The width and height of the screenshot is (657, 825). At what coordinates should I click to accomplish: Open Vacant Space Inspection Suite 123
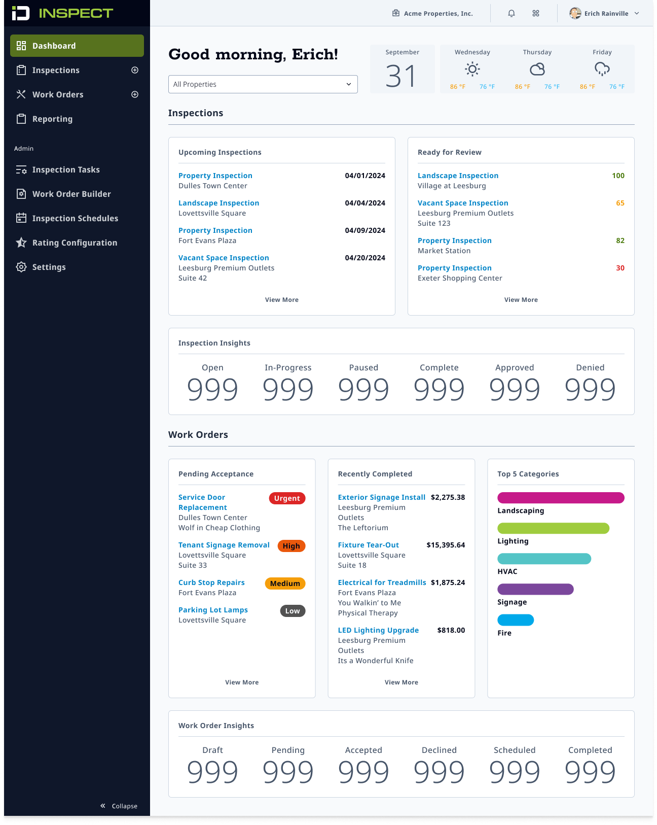coord(463,203)
